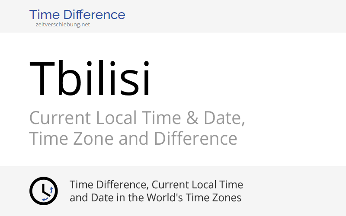This screenshot has height=216, width=346.
Task: Select the Tbilisi city heading
Action: pyautogui.click(x=90, y=79)
